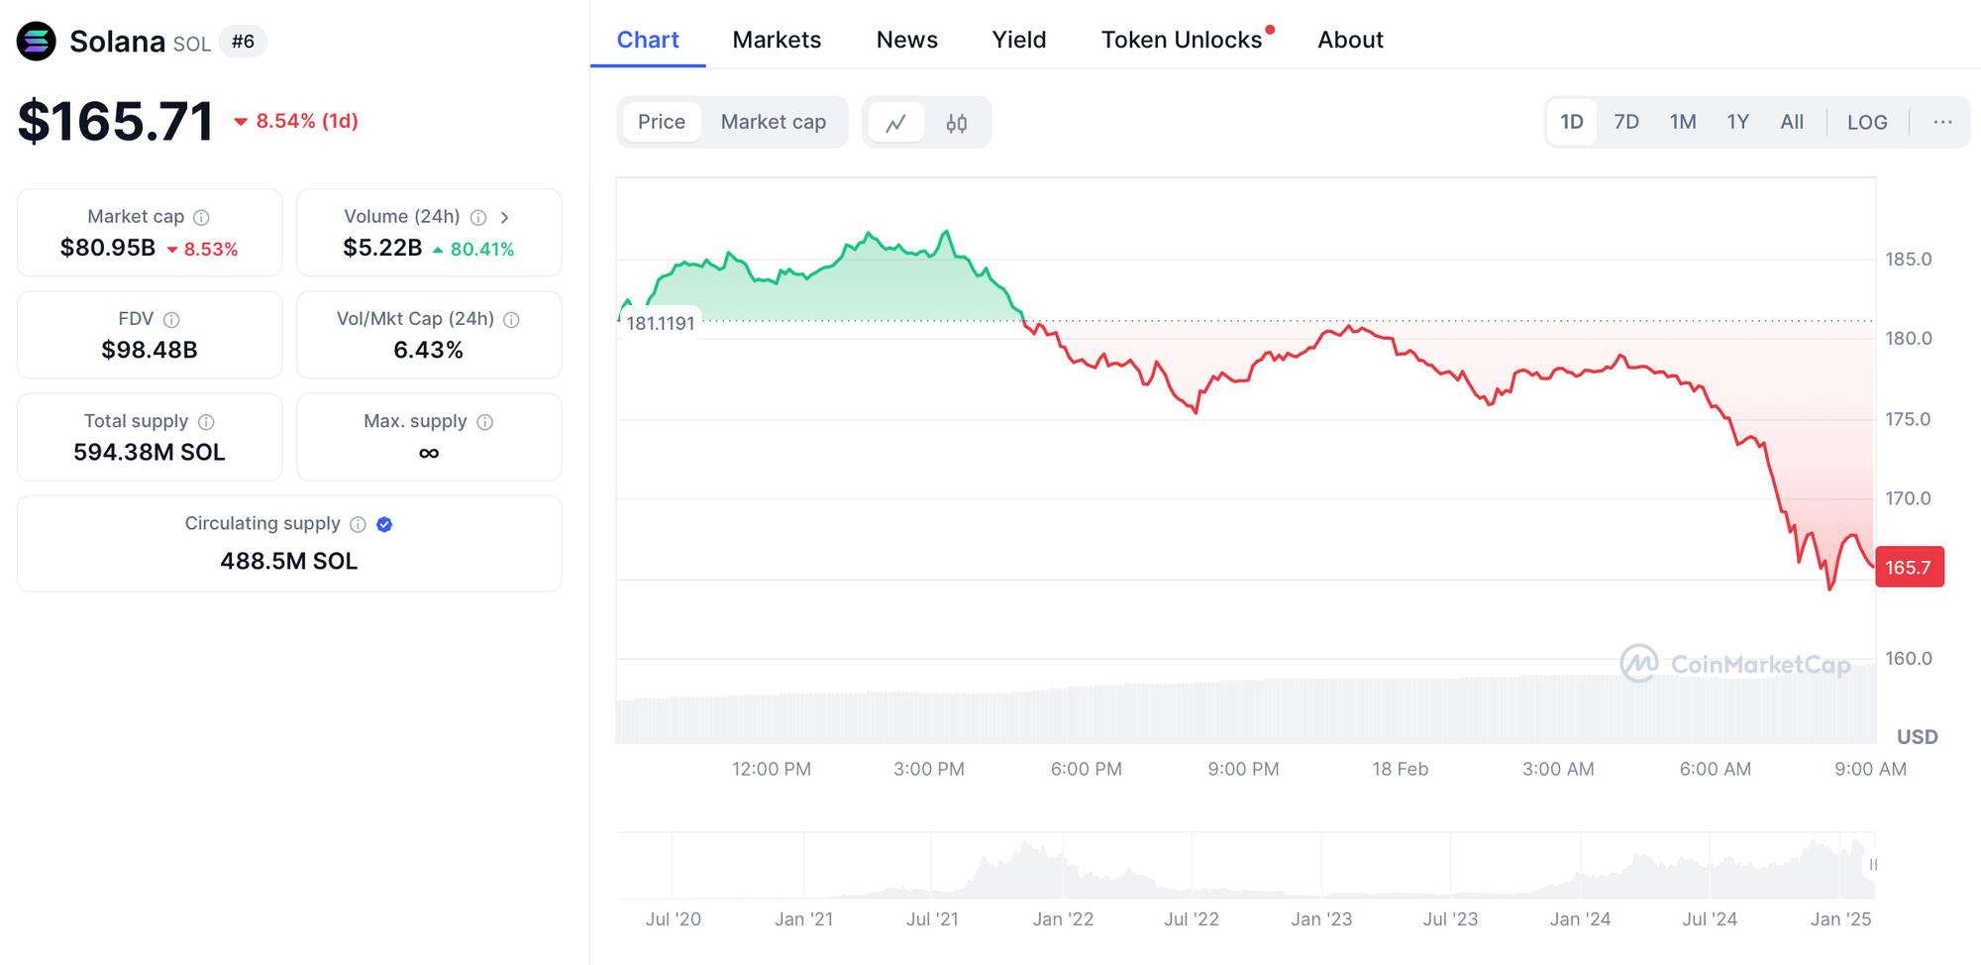
Task: Click the SOL ticker symbol
Action: click(x=192, y=45)
